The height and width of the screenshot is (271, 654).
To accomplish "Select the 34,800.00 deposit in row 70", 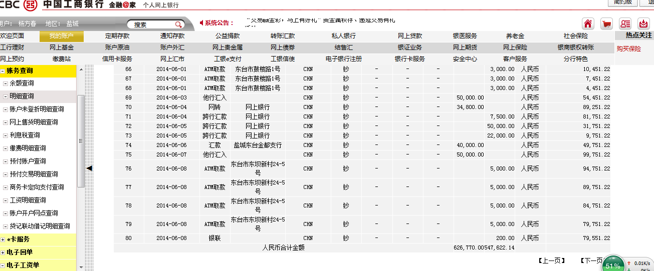I will [x=469, y=107].
